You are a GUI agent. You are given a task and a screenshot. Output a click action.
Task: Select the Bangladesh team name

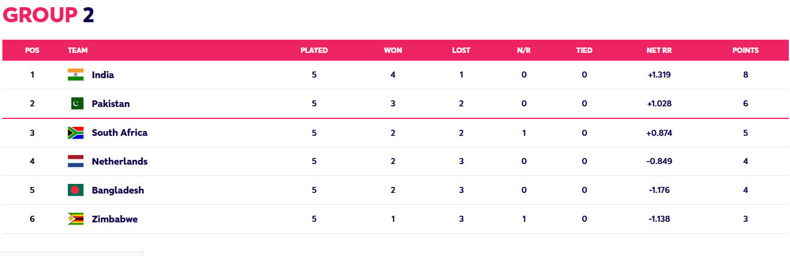coord(118,190)
